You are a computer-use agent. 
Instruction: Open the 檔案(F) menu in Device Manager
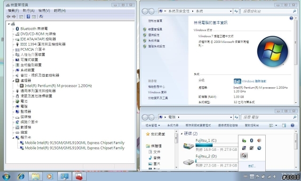pos(14,10)
